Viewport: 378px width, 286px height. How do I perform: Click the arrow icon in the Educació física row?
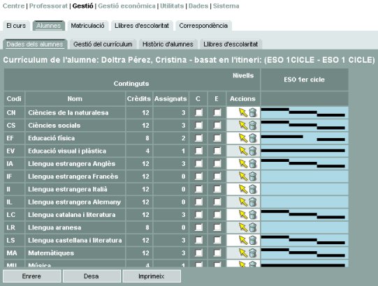click(x=243, y=138)
